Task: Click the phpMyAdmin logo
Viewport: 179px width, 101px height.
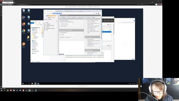Action: coord(51,16)
